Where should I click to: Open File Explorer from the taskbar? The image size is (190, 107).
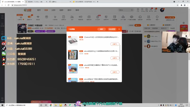[x=56, y=105]
